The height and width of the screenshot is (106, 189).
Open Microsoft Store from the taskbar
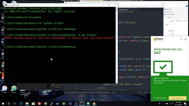33,103
